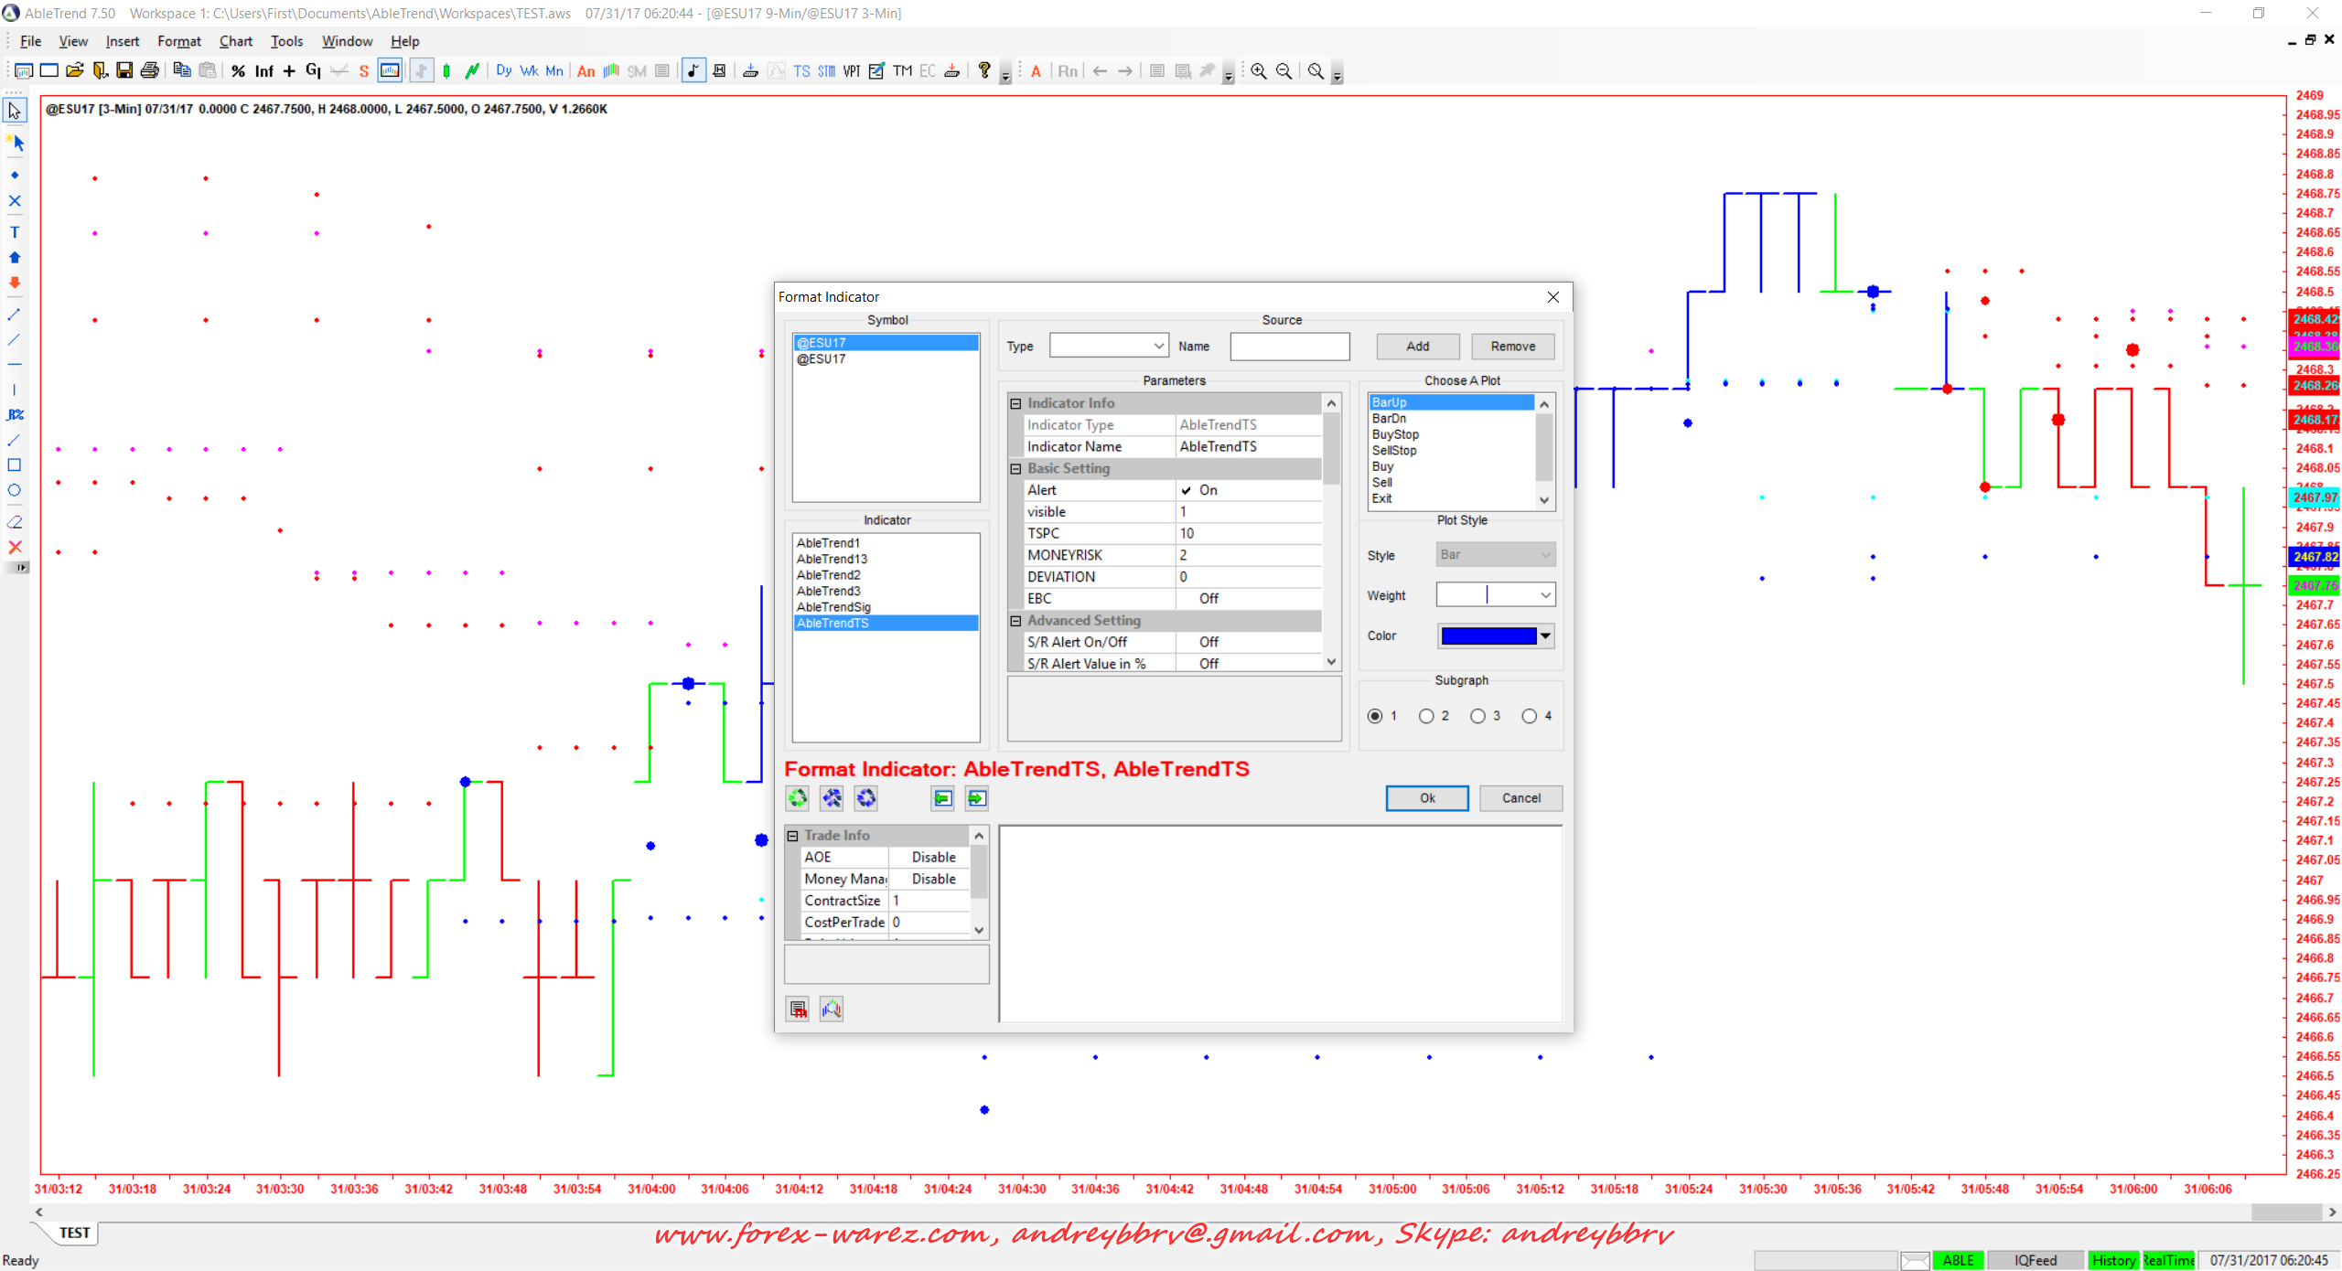Select subgraph radio button 4
This screenshot has height=1271, width=2342.
click(x=1530, y=716)
